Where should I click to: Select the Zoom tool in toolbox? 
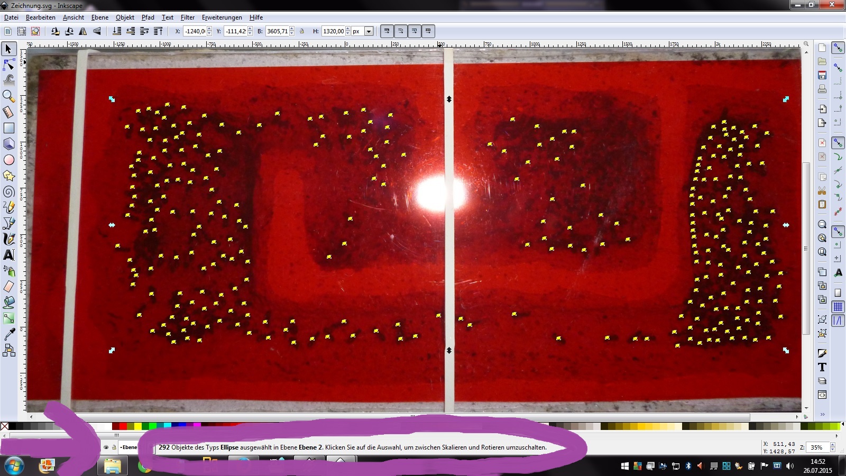tap(8, 96)
